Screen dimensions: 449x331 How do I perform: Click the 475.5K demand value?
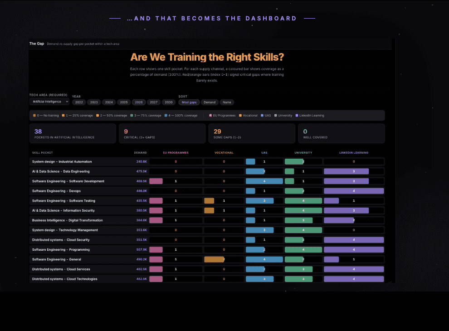point(142,171)
